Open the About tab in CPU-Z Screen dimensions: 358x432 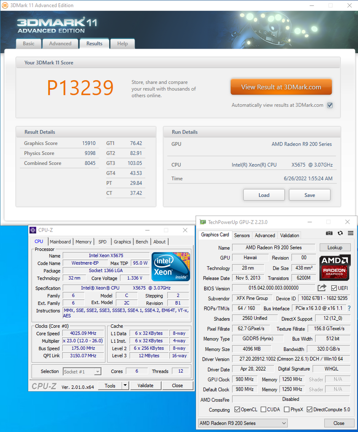159,242
